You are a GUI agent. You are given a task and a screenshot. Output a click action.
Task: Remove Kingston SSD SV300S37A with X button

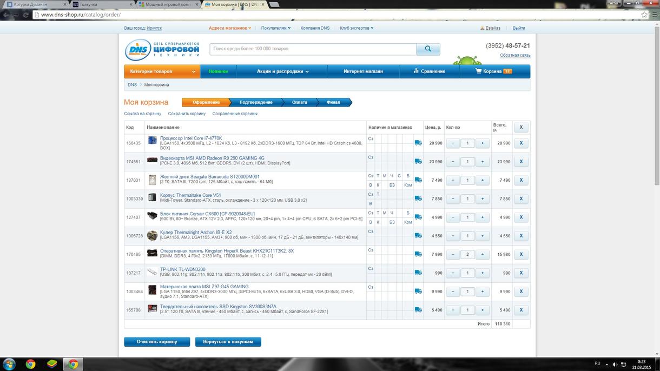[x=521, y=310]
